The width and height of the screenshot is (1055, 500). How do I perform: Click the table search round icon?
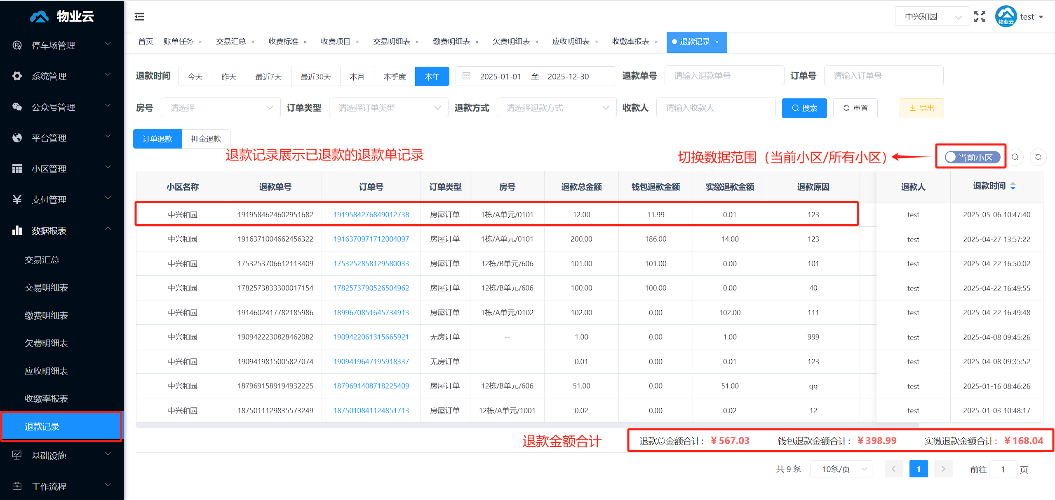(x=1015, y=157)
